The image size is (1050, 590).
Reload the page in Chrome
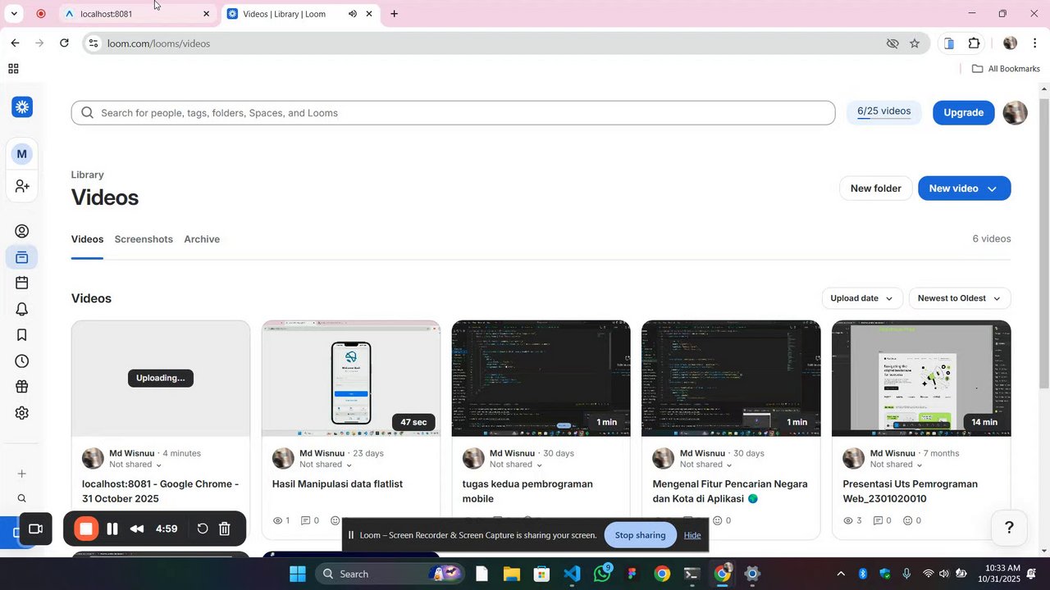64,43
